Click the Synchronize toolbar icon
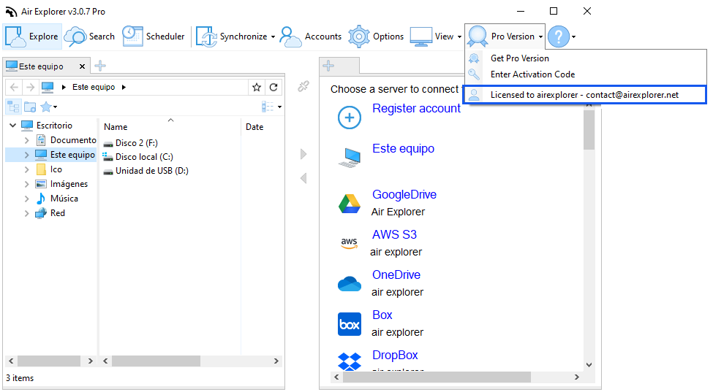 coord(206,36)
